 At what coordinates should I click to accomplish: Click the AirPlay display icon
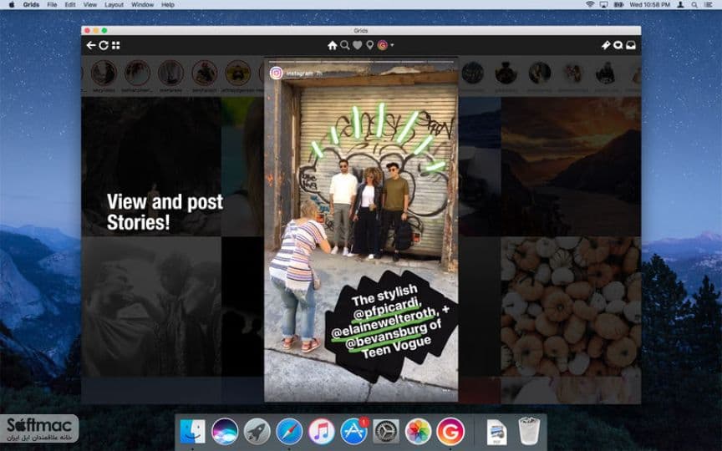[x=603, y=5]
